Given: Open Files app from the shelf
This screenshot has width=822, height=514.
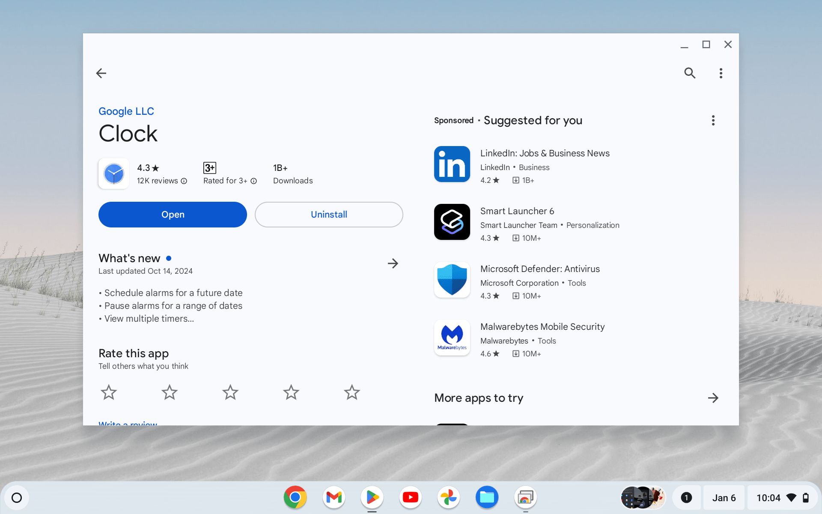Looking at the screenshot, I should [487, 497].
